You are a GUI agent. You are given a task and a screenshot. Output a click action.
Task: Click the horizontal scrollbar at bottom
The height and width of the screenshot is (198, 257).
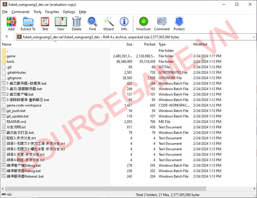coord(104,189)
